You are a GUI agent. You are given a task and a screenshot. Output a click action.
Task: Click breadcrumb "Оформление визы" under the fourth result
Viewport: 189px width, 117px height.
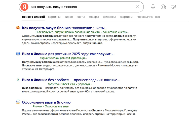click(x=57, y=106)
